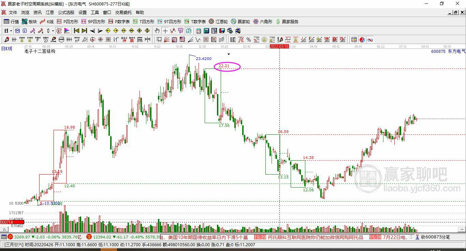Image resolution: width=466 pixels, height=251 pixels.
Task: Open the 交易委托 menu
Action: coord(123,13)
